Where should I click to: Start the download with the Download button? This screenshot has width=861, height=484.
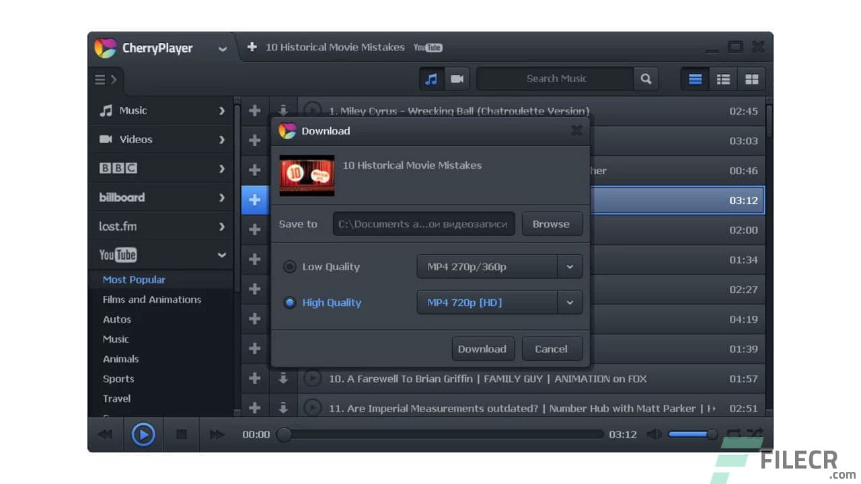482,348
